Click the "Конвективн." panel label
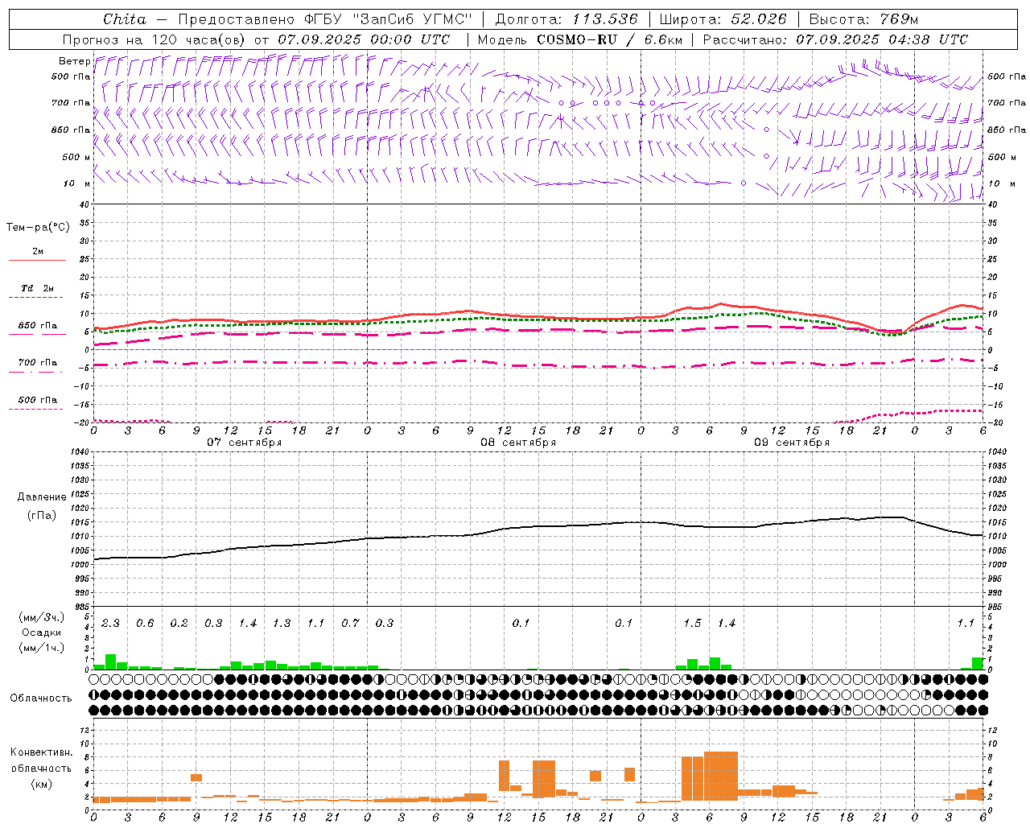This screenshot has height=824, width=1030. [41, 752]
